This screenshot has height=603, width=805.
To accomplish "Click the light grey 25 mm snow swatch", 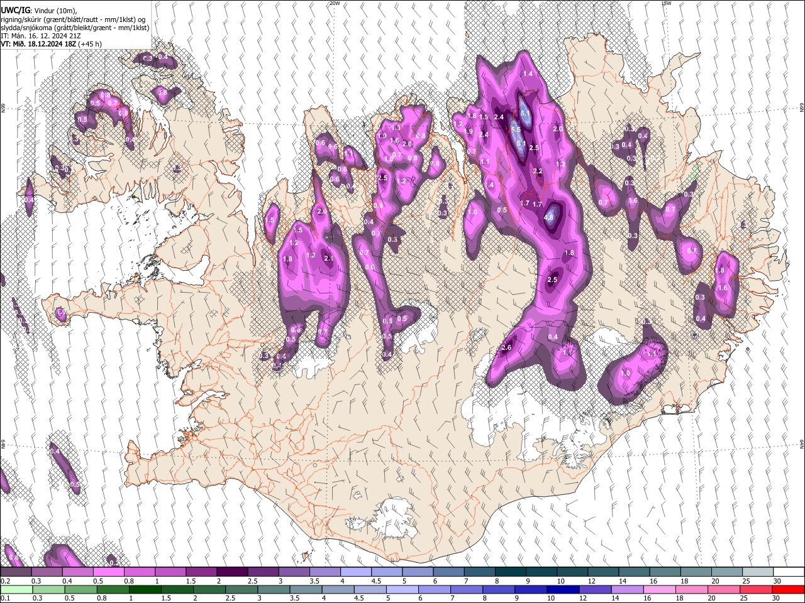I will [758, 572].
